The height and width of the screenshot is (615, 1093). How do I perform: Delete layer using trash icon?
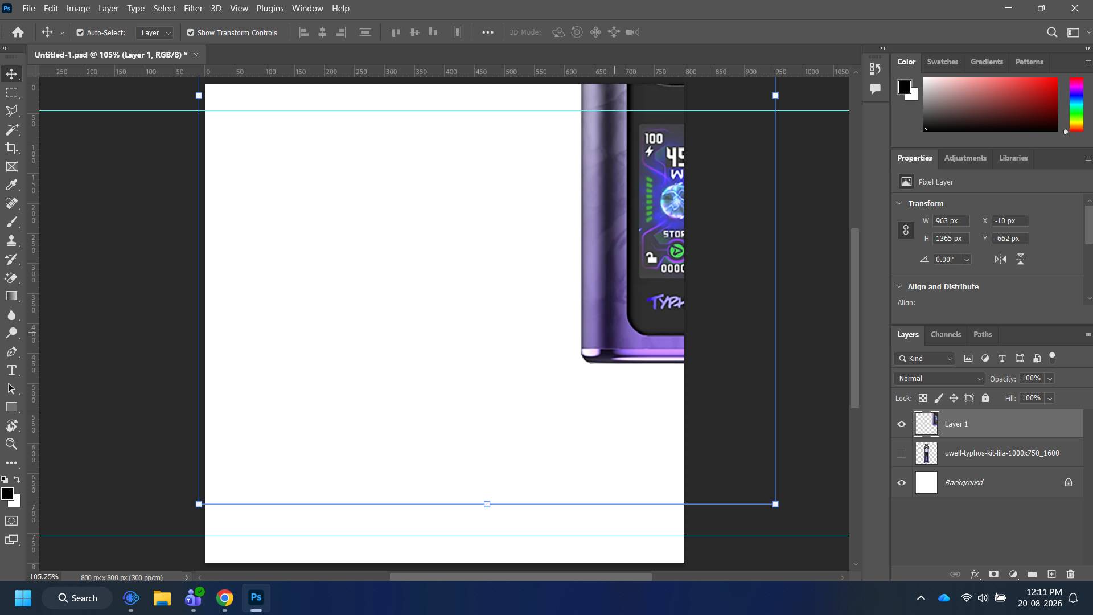click(1070, 574)
